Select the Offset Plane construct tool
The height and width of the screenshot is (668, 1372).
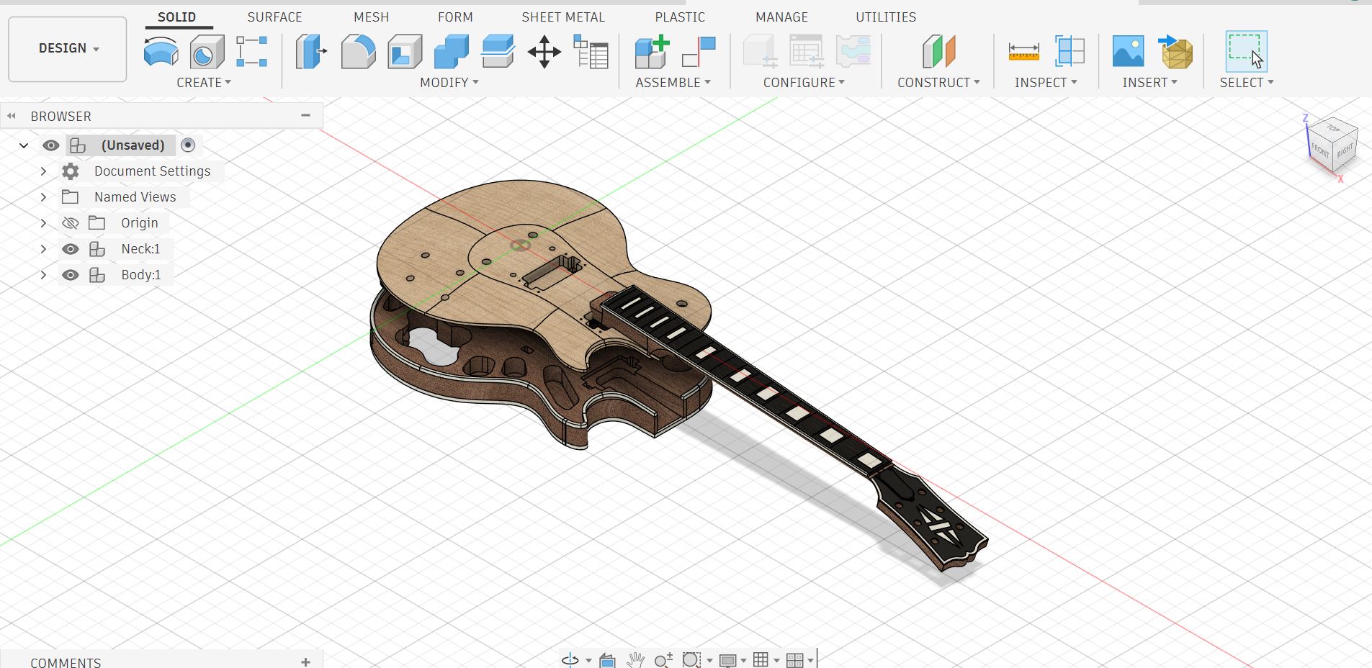tap(938, 52)
